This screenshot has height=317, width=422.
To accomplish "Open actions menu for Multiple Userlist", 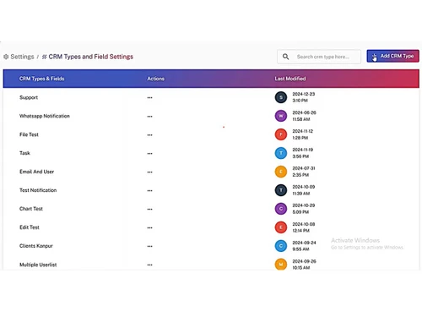I will [149, 265].
